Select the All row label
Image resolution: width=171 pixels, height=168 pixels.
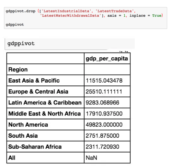[12, 158]
